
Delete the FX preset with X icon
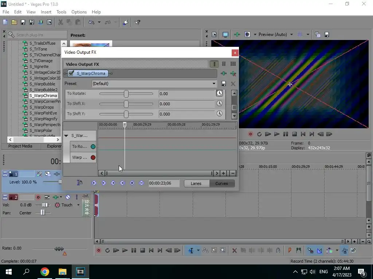[233, 84]
